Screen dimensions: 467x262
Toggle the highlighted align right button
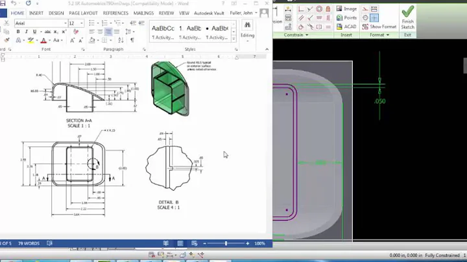pyautogui.click(x=108, y=32)
